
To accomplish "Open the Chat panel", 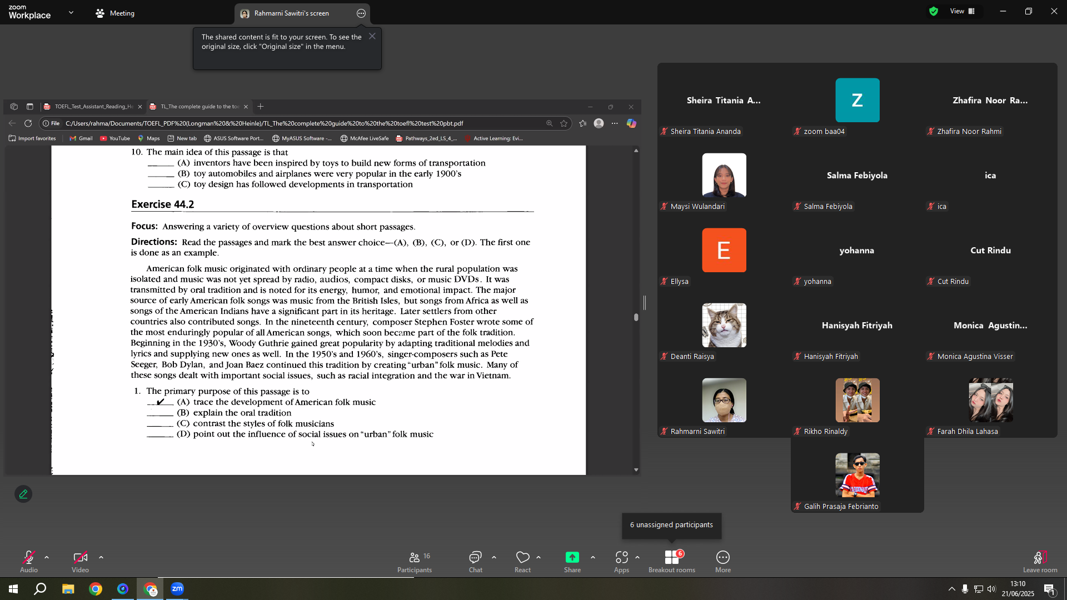I will 476,561.
